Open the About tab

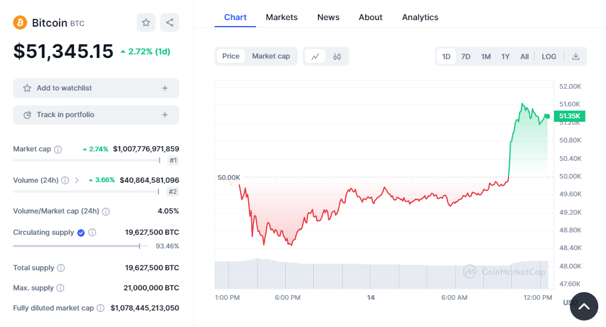tap(371, 17)
